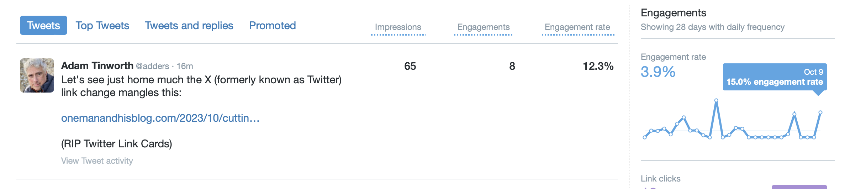Click the @adders handle

point(152,66)
